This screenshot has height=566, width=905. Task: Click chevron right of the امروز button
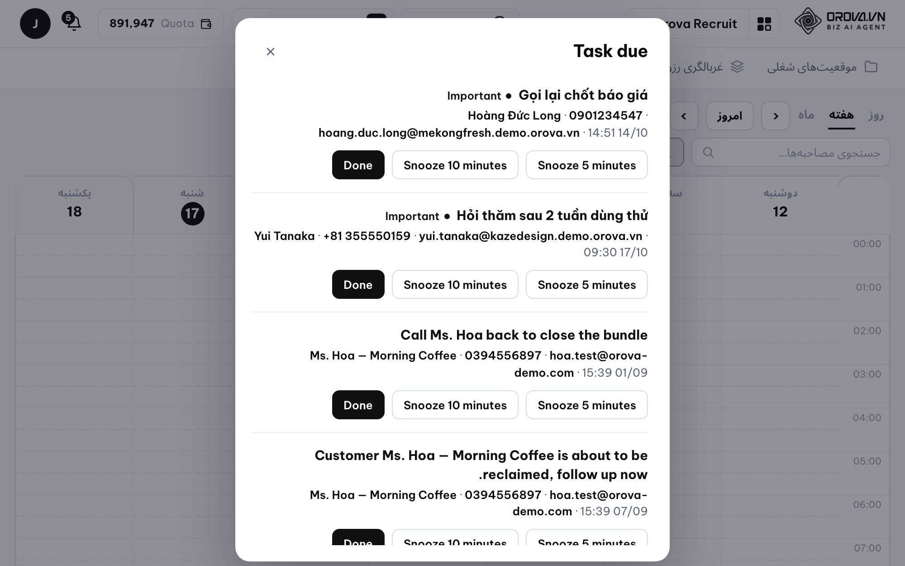pos(776,116)
